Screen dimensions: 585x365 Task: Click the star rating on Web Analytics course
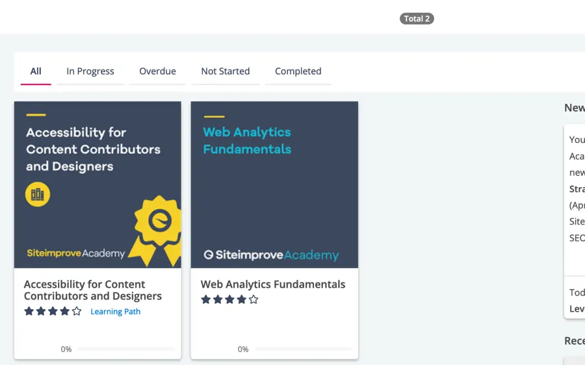point(230,299)
